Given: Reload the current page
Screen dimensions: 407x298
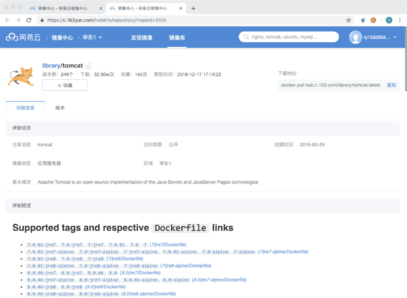Looking at the screenshot, I should point(29,20).
